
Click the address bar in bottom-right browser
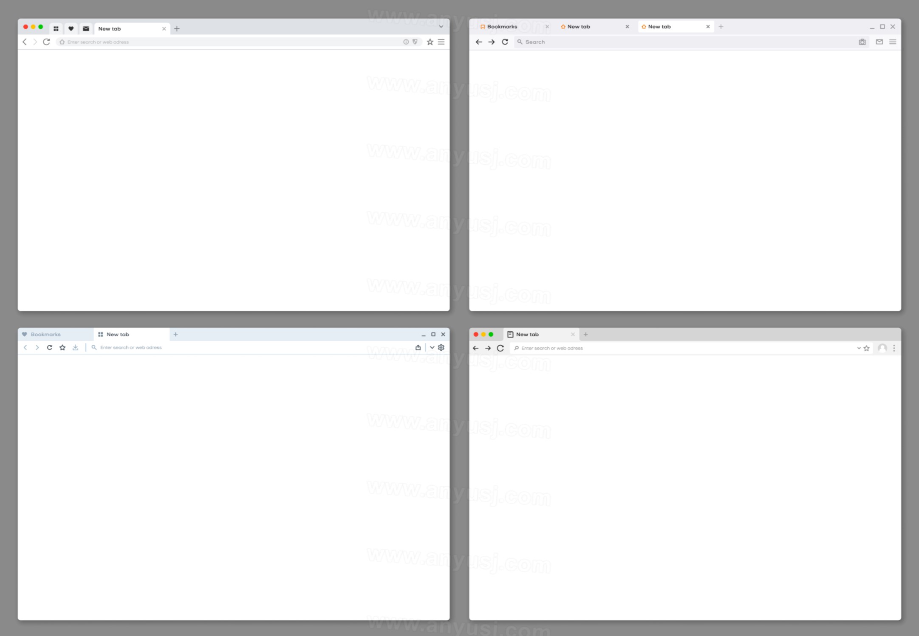[688, 348]
